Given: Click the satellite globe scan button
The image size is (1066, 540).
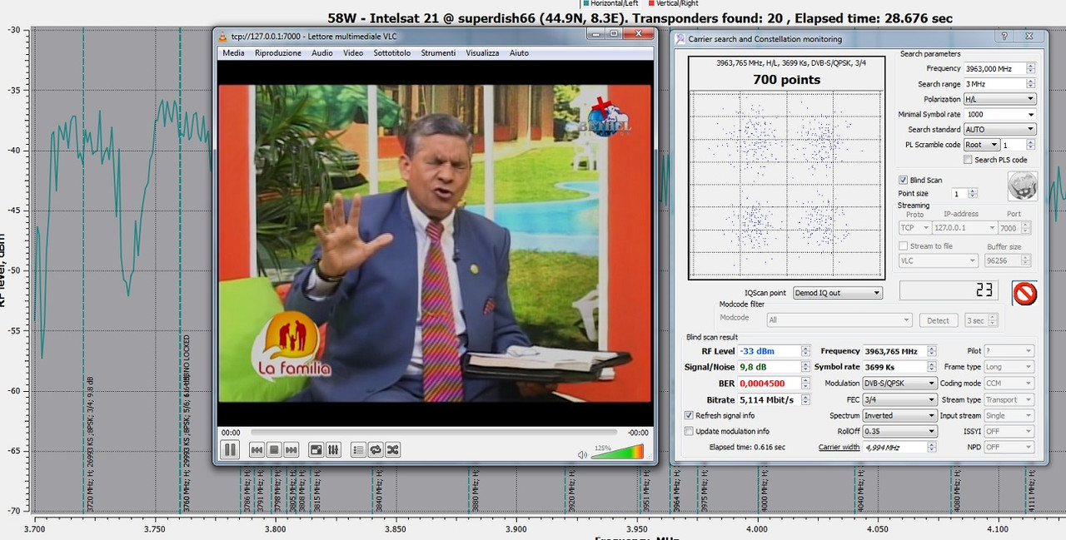Looking at the screenshot, I should [x=1022, y=186].
